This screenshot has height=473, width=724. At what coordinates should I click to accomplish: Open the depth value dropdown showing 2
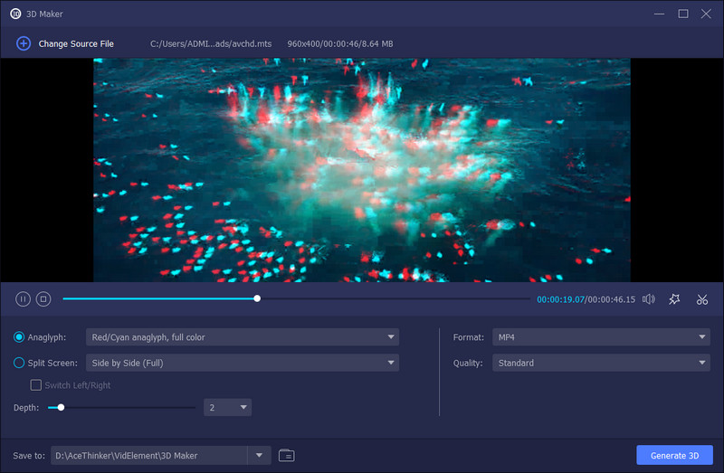pyautogui.click(x=227, y=408)
